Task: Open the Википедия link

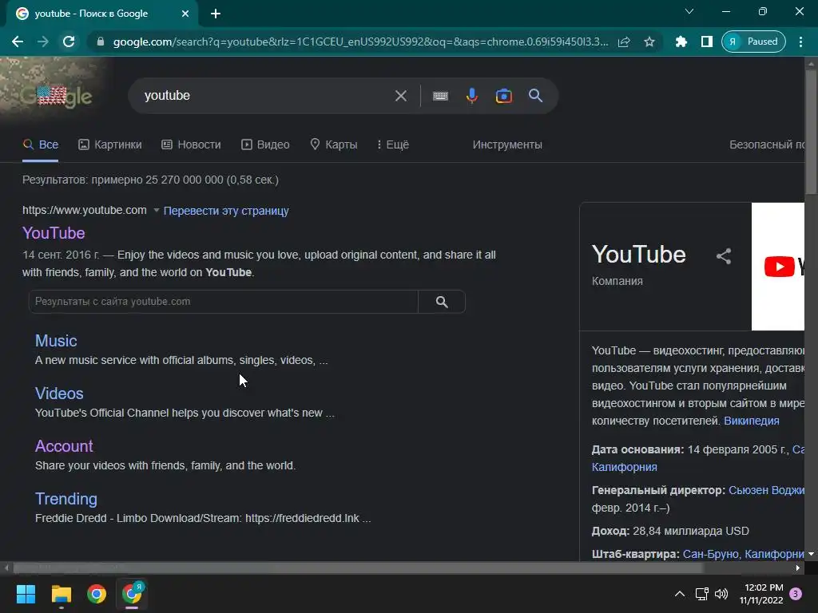Action: [x=751, y=421]
